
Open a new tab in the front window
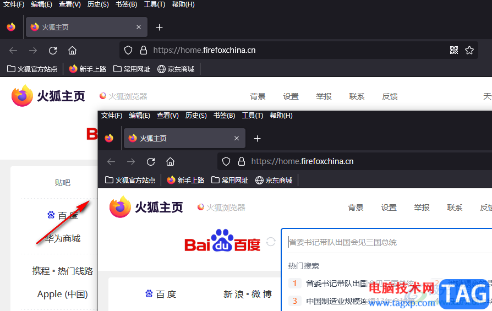click(258, 138)
